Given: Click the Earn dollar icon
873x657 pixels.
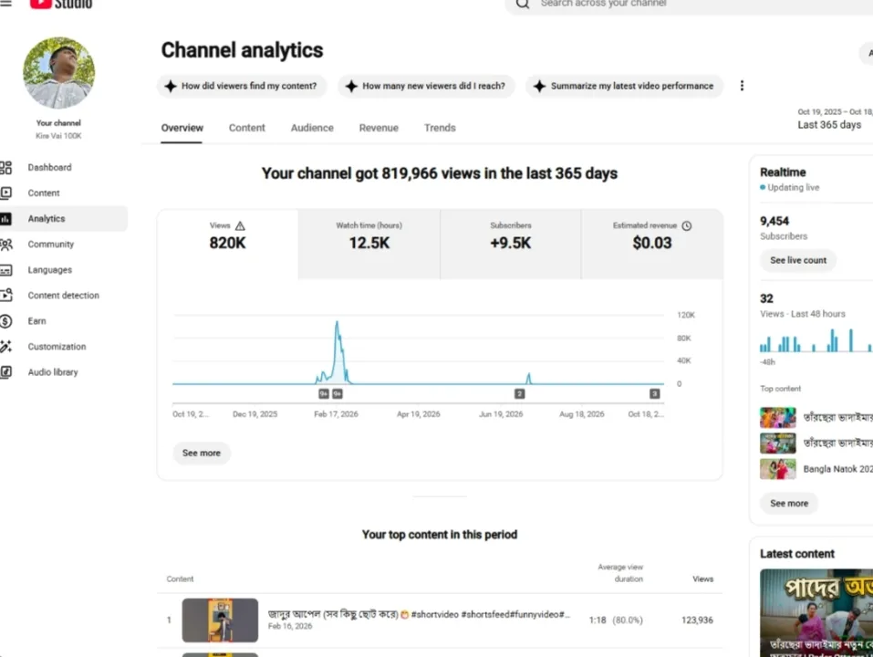Looking at the screenshot, I should pos(6,321).
